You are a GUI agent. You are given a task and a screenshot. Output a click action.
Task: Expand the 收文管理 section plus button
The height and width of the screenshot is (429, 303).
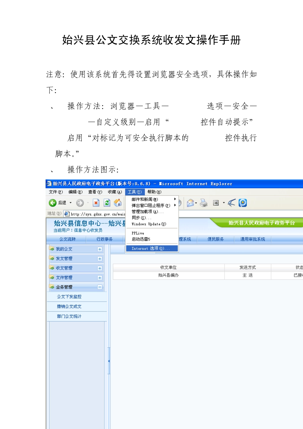[100, 268]
